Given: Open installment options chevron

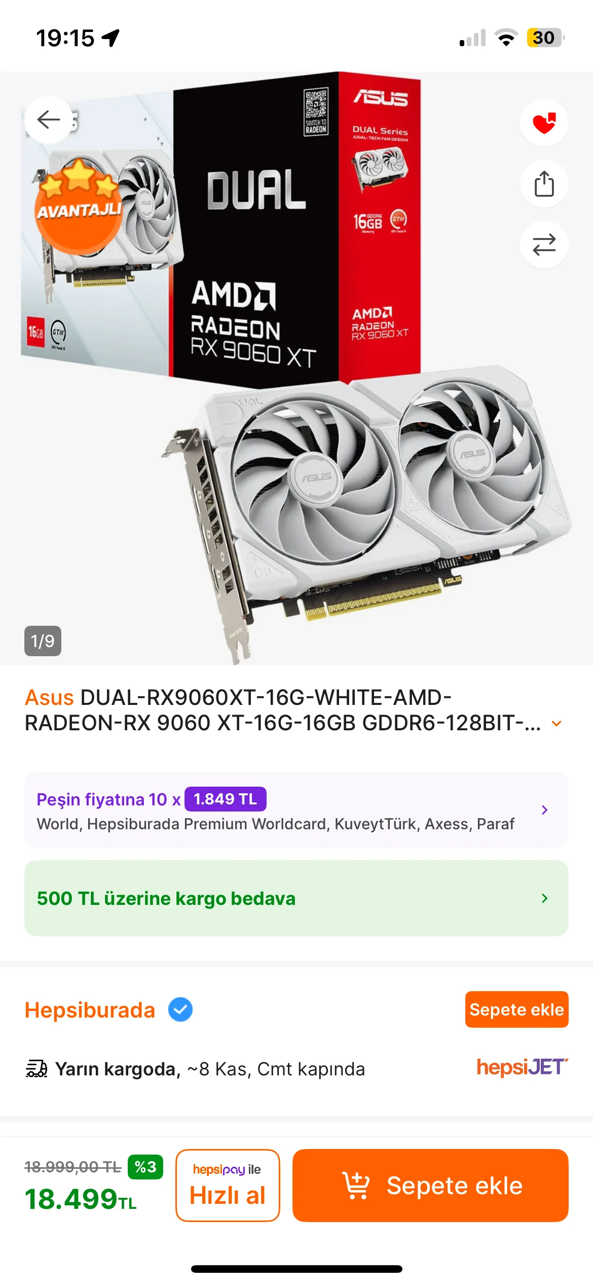Looking at the screenshot, I should (544, 810).
